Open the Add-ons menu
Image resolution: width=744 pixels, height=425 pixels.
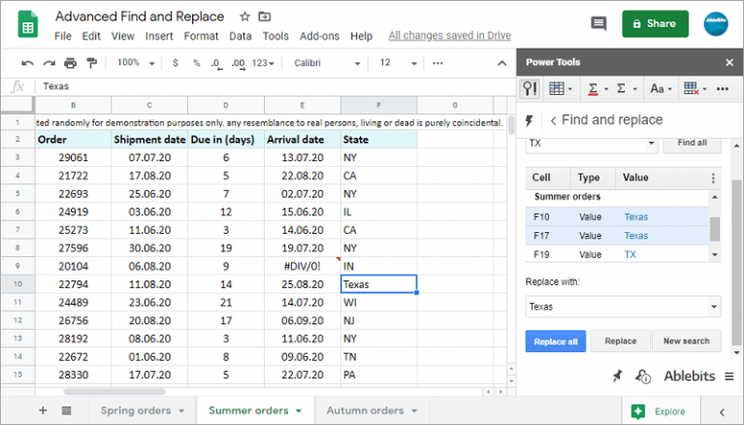pyautogui.click(x=319, y=36)
